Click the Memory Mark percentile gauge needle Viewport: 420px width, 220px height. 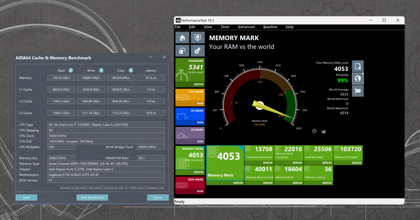(x=272, y=110)
